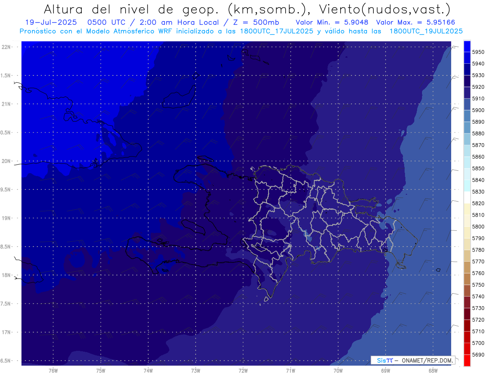Select the 5740 color scale label
Viewport: 486px width, 376px height.
(x=478, y=297)
